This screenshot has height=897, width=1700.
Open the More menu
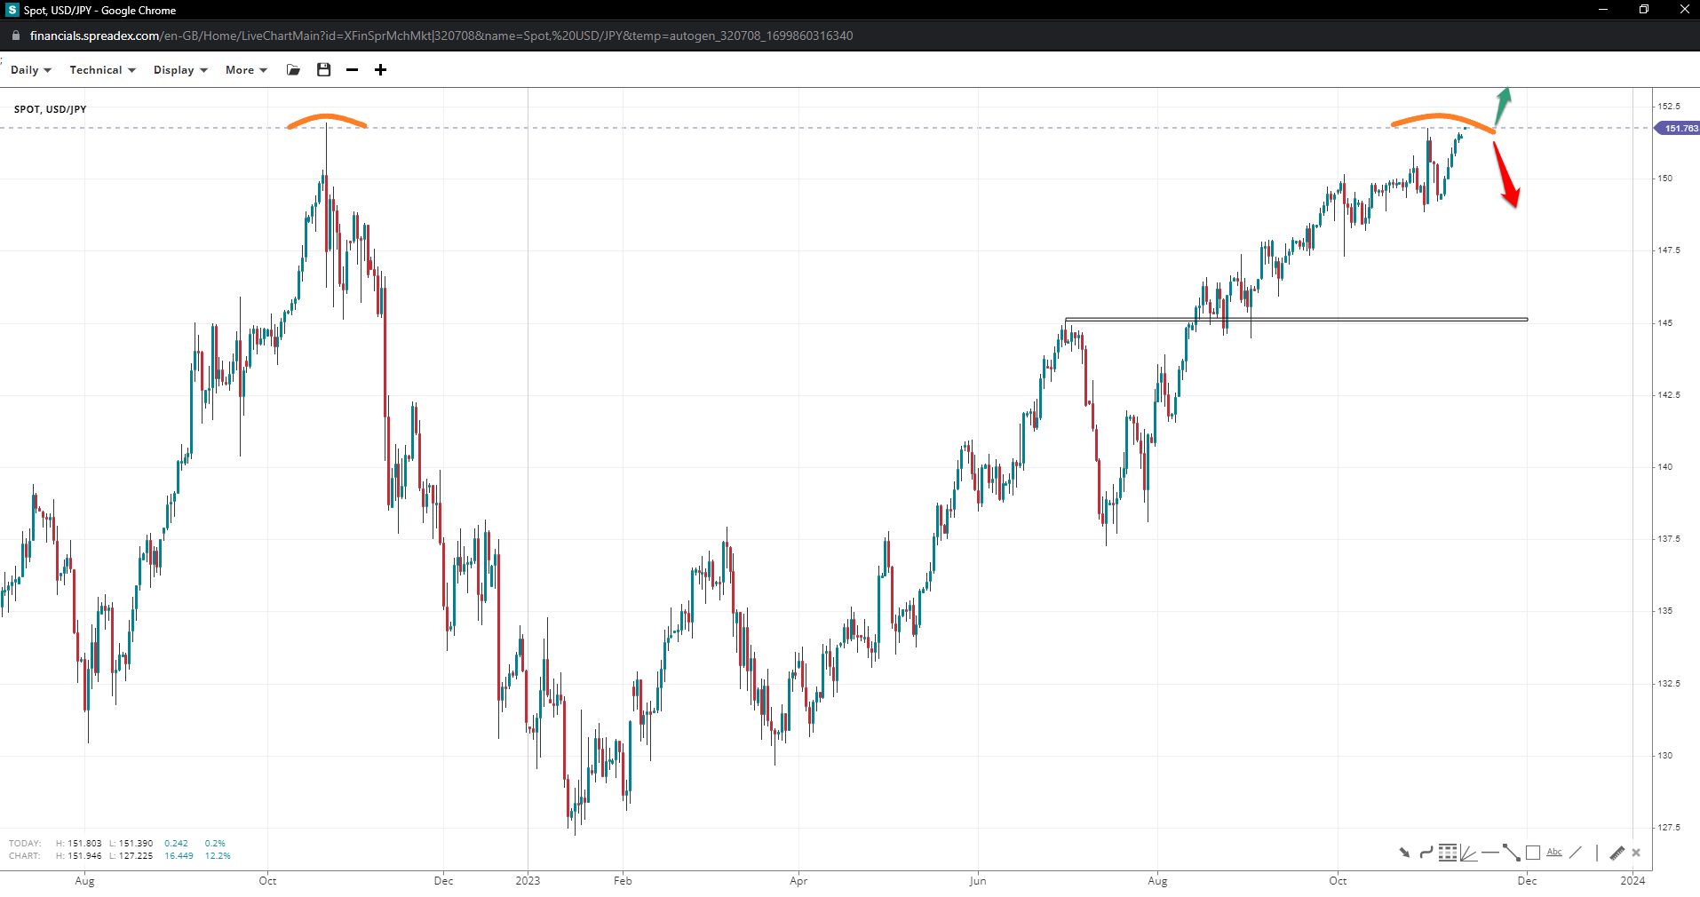[x=245, y=70]
